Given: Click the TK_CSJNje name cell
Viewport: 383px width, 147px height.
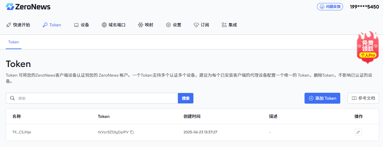Looking at the screenshot, I should [22, 132].
